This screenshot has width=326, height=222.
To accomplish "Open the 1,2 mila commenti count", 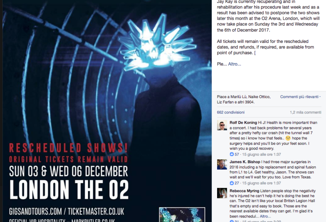I will [305, 112].
